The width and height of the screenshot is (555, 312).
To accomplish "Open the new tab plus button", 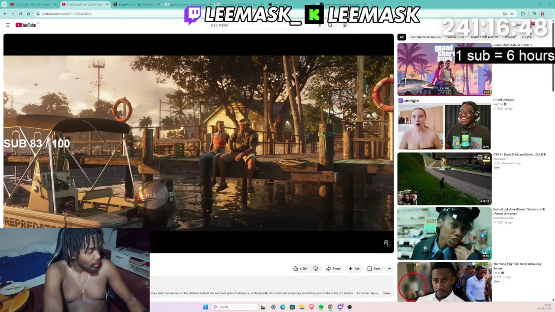I will [372, 4].
